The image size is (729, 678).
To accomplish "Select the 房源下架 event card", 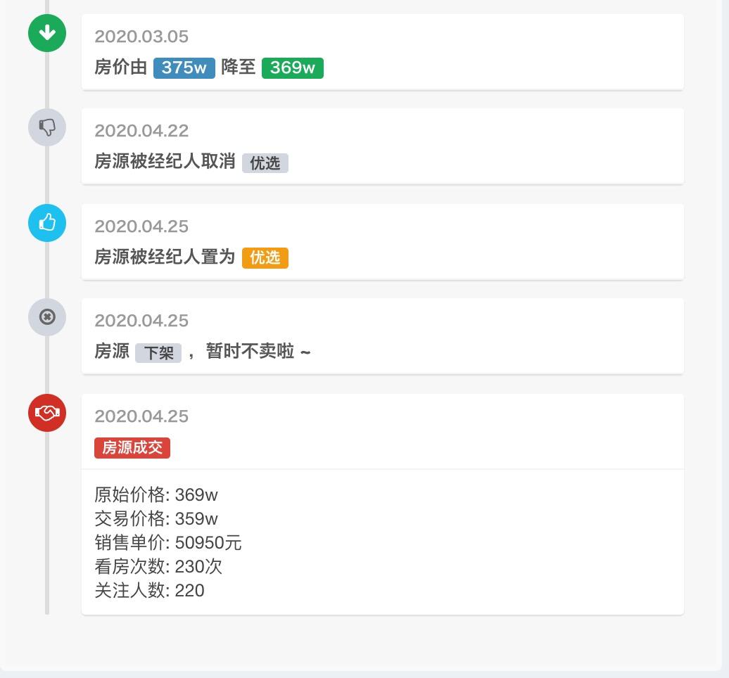I will click(382, 336).
